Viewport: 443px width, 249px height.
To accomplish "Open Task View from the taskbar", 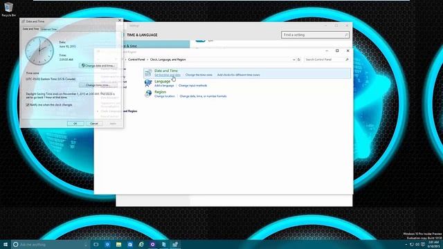I will 96,244.
